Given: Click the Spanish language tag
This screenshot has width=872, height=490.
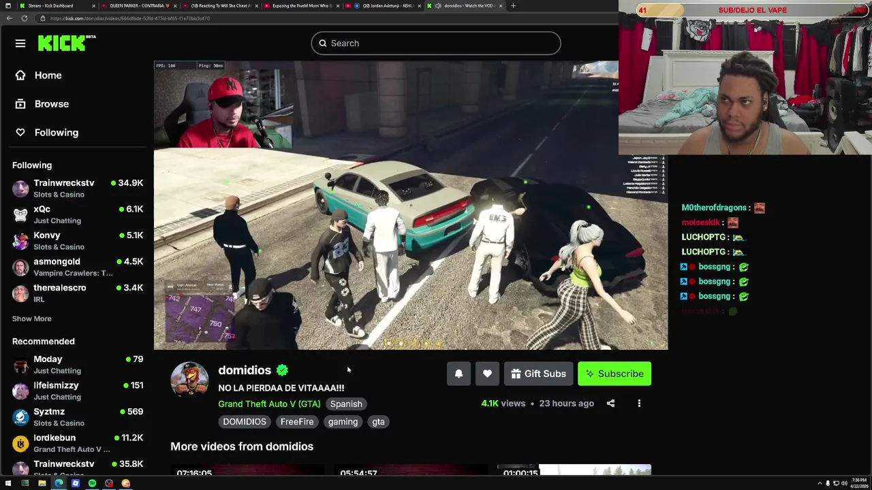Looking at the screenshot, I should click(x=346, y=404).
